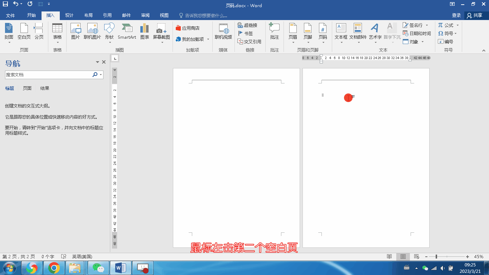Switch to the References (引用) tab

(x=107, y=15)
